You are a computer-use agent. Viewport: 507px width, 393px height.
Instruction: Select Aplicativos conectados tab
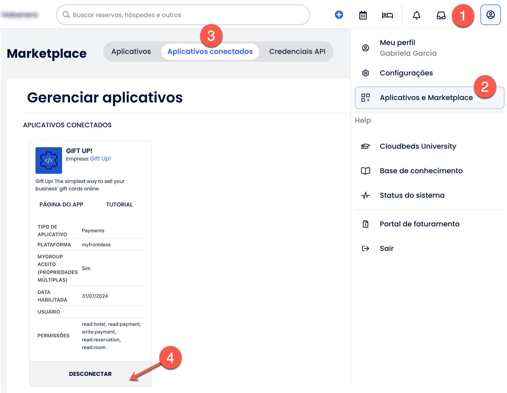210,51
